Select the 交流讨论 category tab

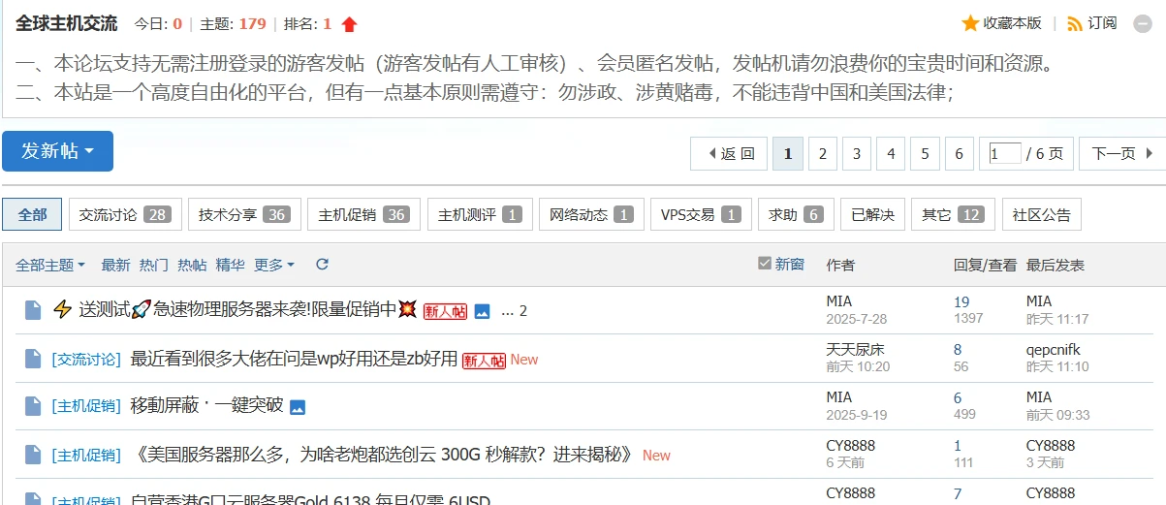click(124, 214)
